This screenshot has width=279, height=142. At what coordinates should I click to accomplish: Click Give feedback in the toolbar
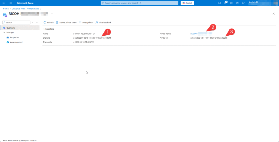[x=103, y=23]
